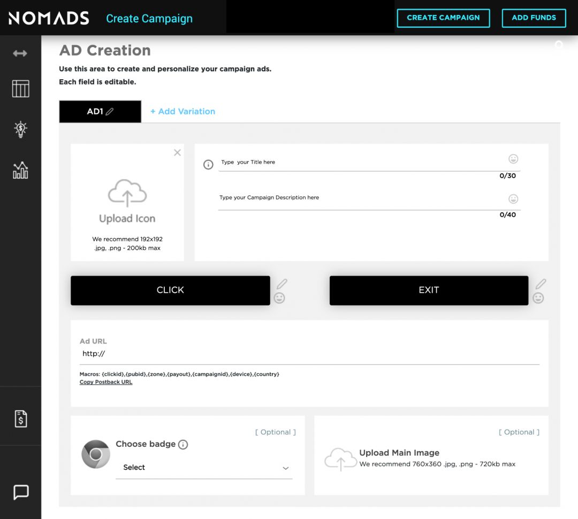Click the ADD FUNDS button
The width and height of the screenshot is (578, 519).
tap(534, 18)
